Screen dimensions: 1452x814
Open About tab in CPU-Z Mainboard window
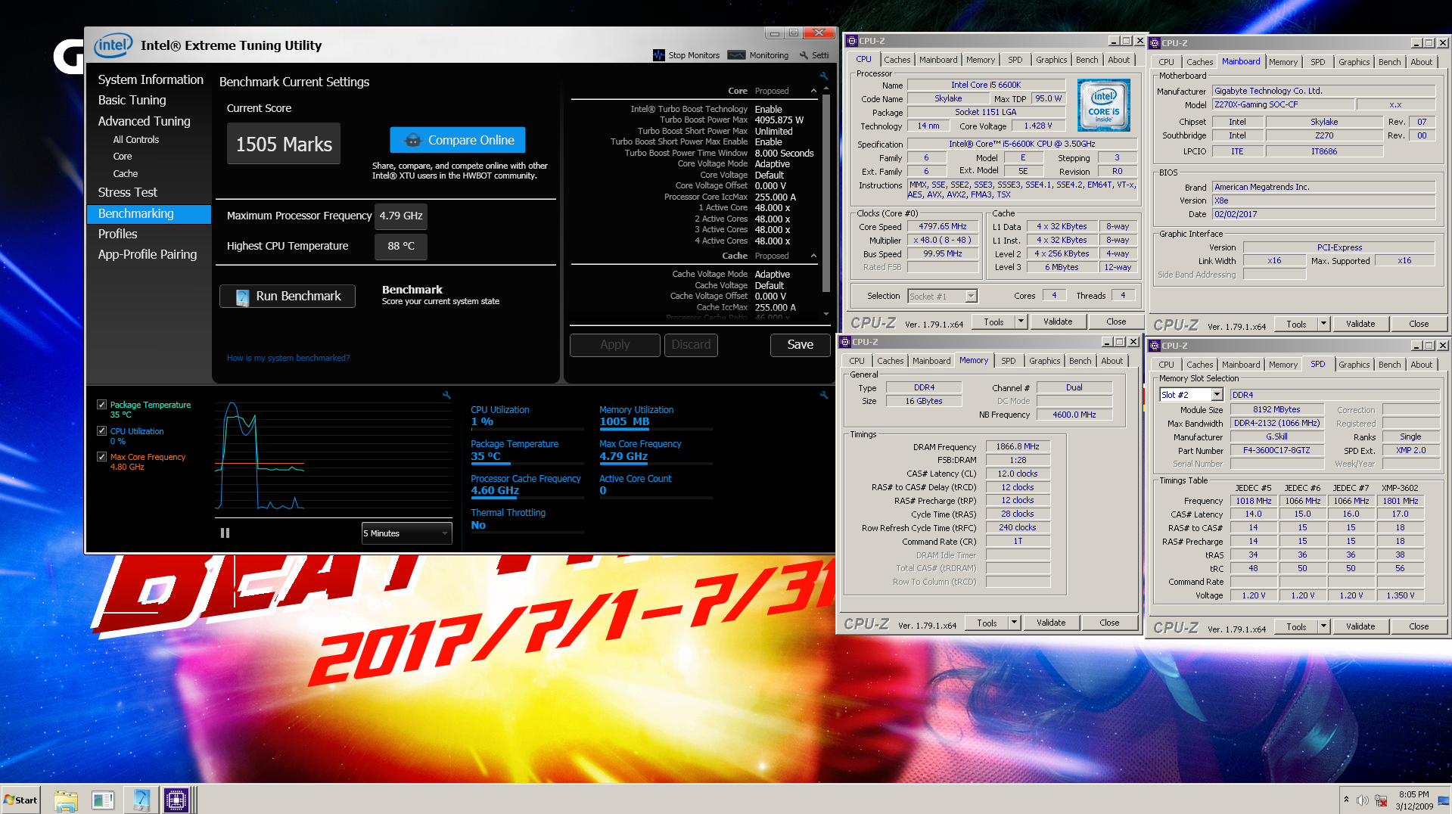(1421, 62)
